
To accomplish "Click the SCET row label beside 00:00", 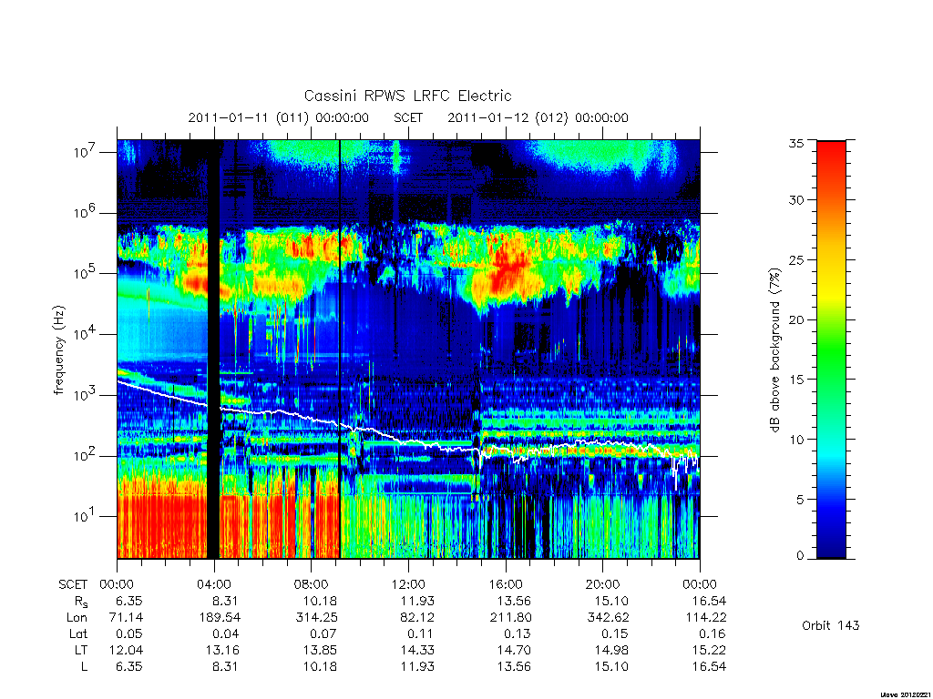I will coord(73,584).
